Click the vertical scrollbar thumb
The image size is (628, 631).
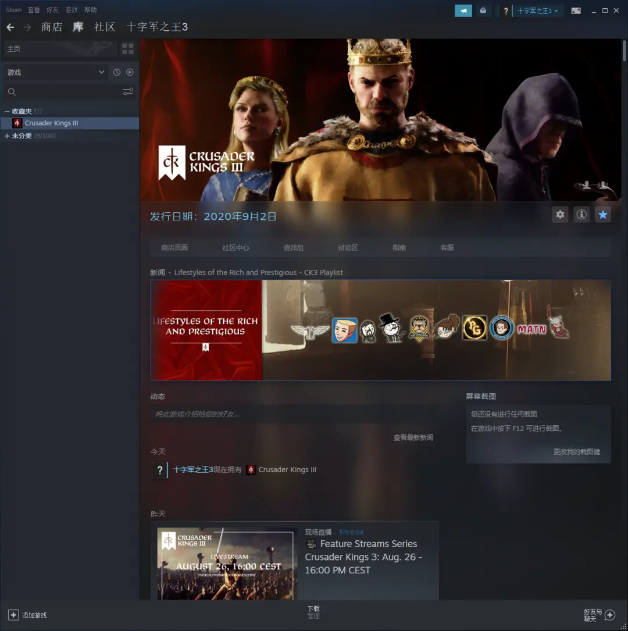point(624,51)
